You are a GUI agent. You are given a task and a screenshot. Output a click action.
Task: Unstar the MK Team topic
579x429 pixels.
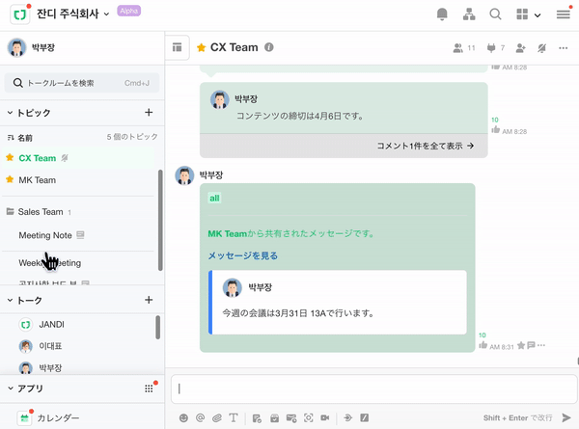[x=10, y=179]
